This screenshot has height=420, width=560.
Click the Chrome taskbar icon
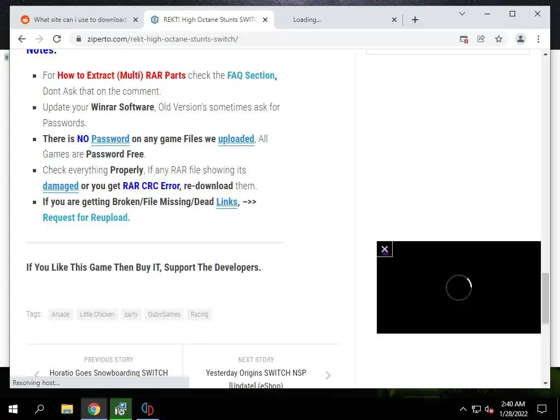pyautogui.click(x=94, y=409)
